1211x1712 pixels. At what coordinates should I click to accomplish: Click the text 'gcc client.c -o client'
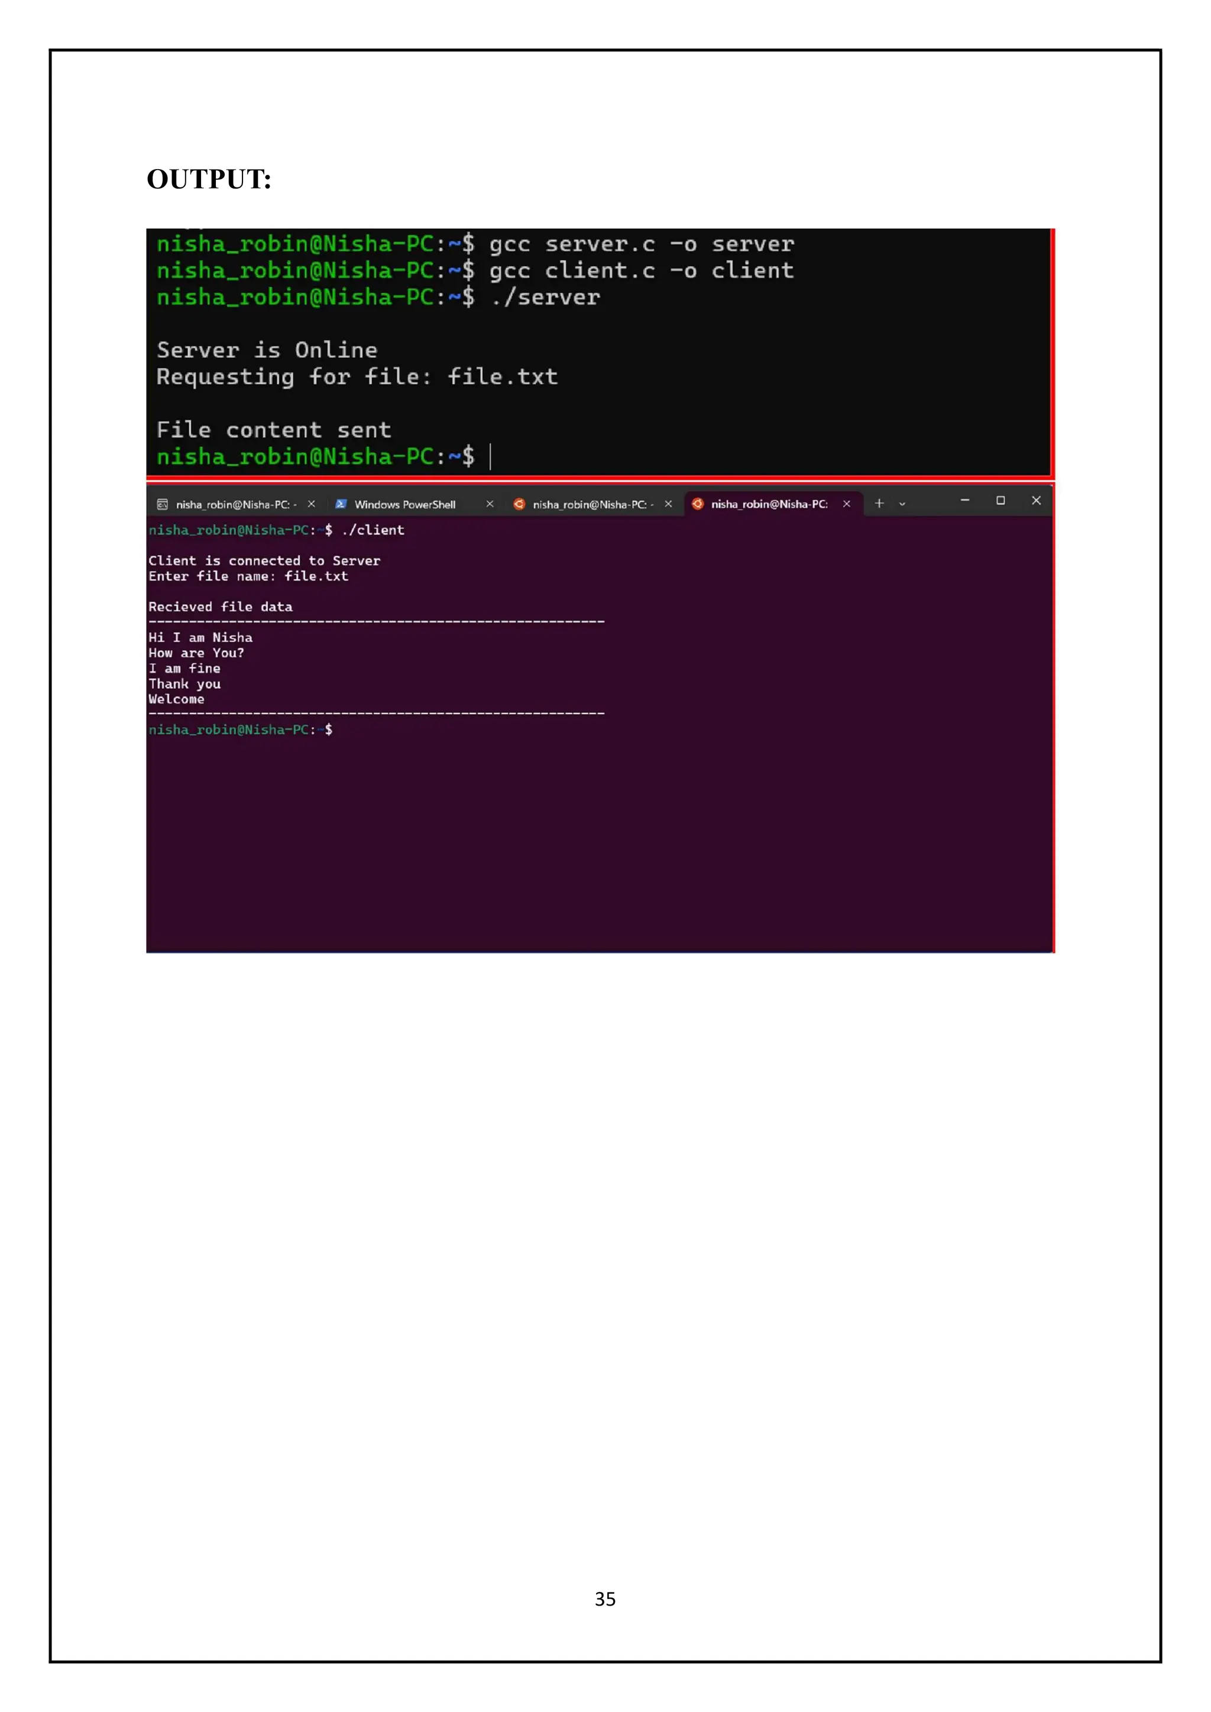642,271
